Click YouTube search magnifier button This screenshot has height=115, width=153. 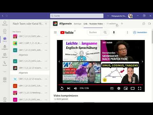[x=105, y=32]
